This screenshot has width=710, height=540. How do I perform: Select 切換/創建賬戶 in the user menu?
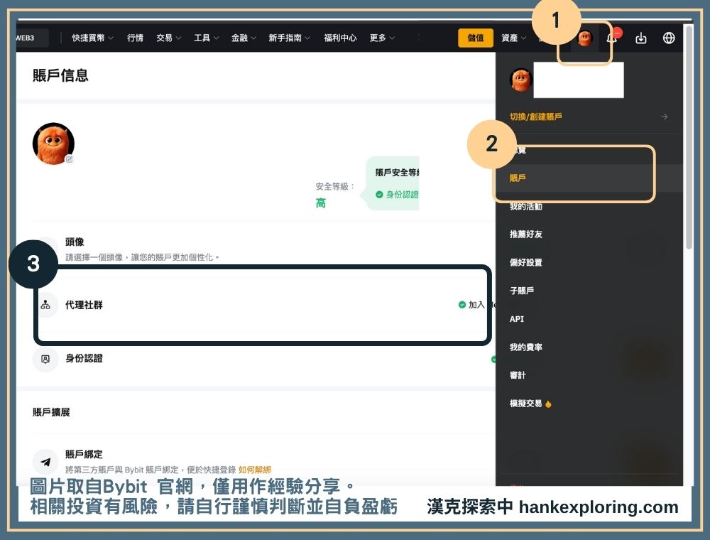coord(535,117)
